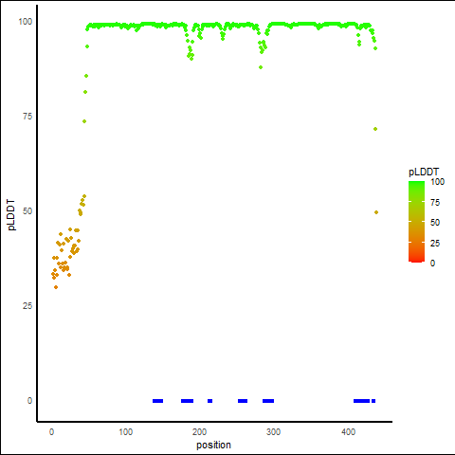Select x-axis tick label 400
Screen dimensions: 455x455
(x=348, y=431)
